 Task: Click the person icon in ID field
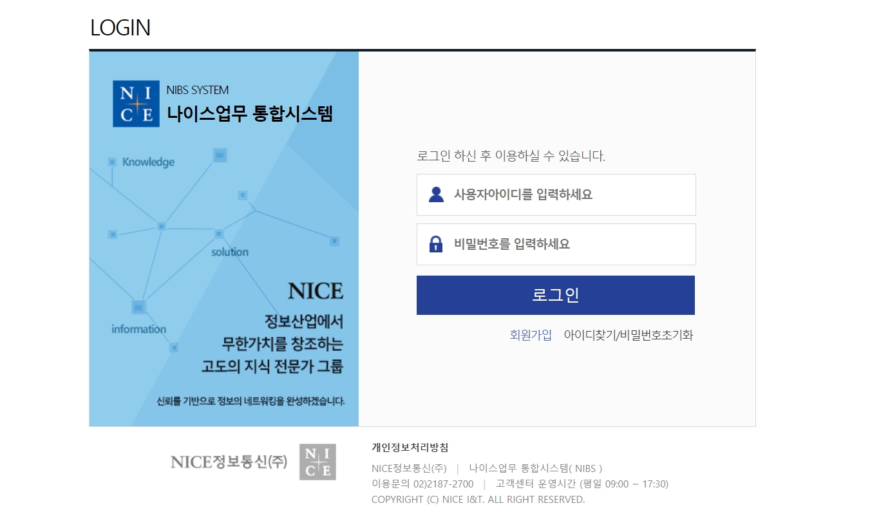point(436,194)
